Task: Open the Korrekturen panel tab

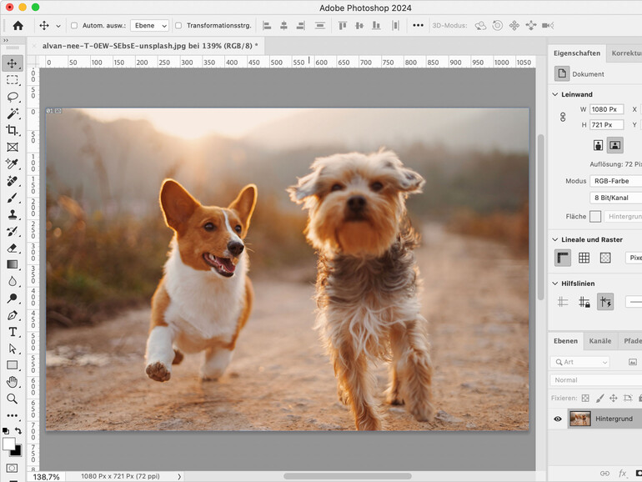Action: point(625,53)
